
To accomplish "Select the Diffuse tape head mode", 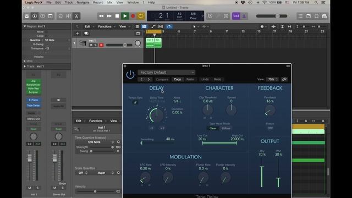I will click(226, 128).
